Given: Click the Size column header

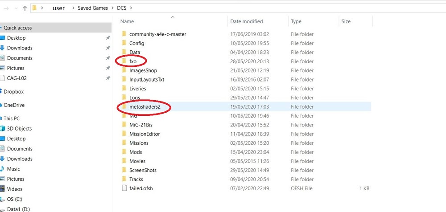Looking at the screenshot, I should 346,21.
